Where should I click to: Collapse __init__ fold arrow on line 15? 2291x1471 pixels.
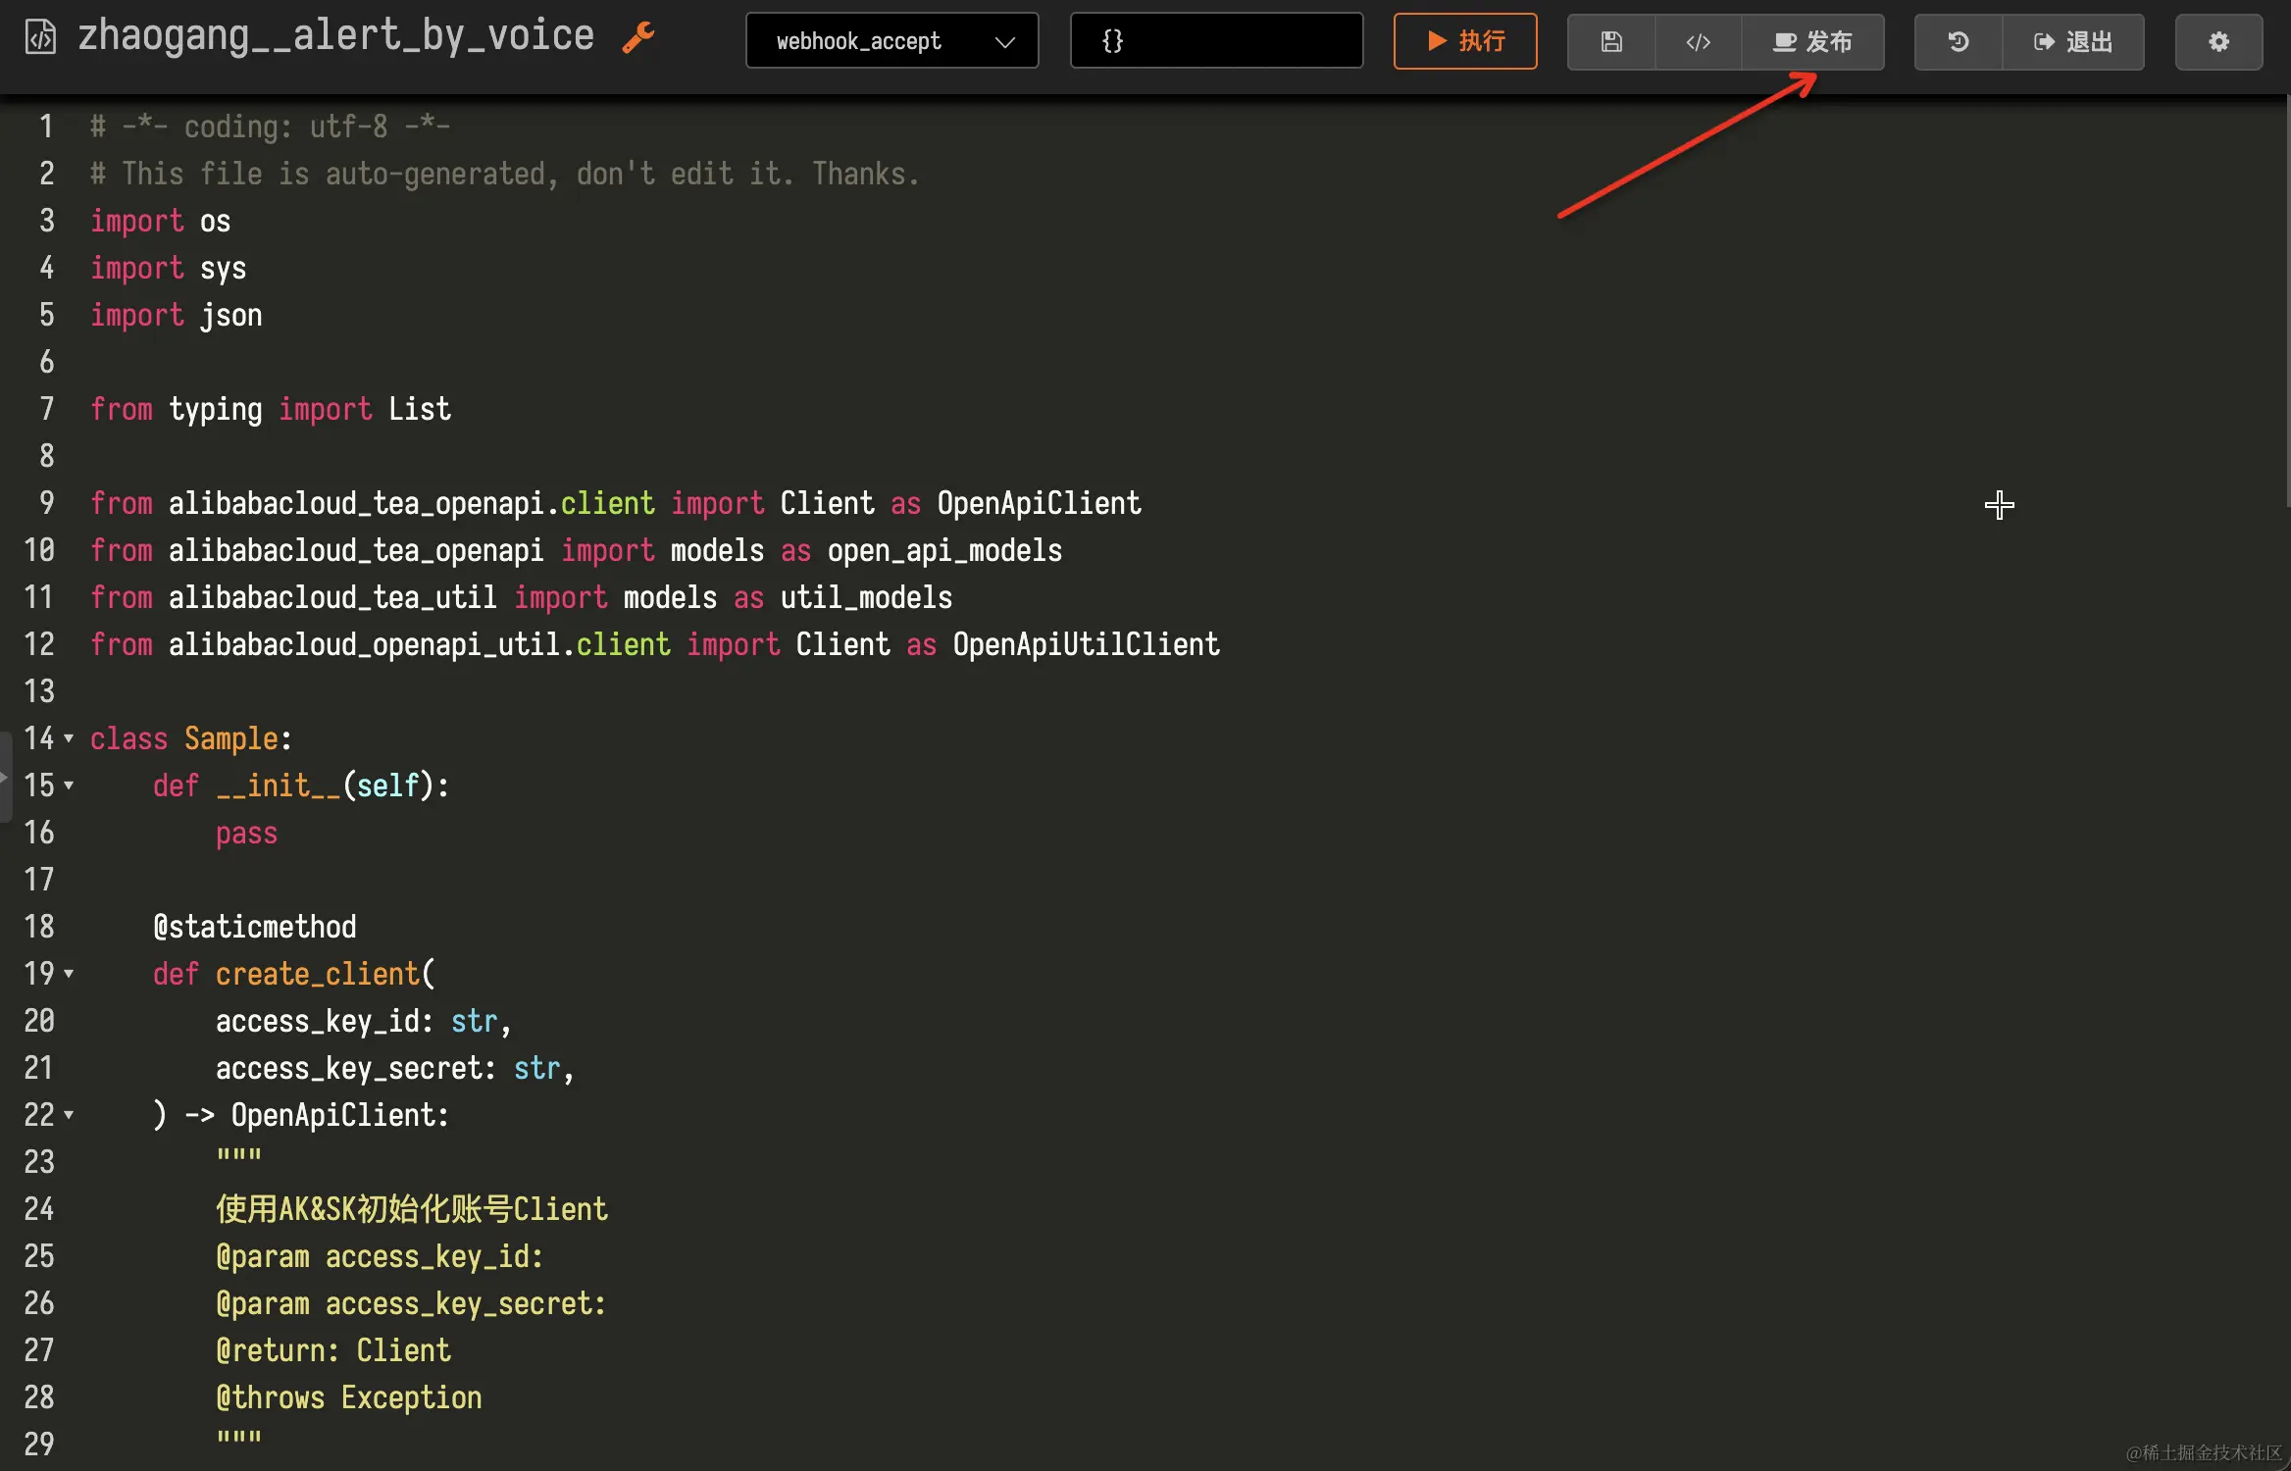(69, 785)
